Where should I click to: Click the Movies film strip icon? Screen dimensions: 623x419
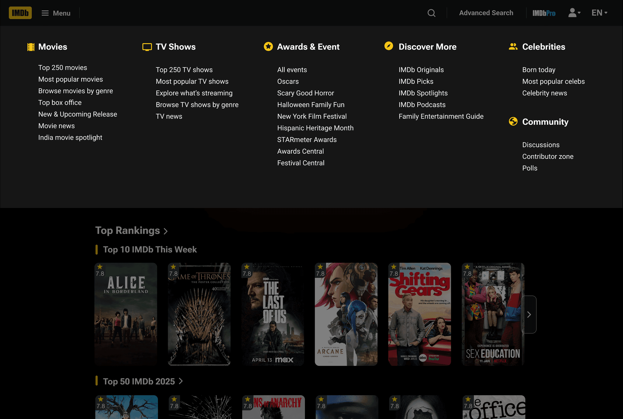point(31,47)
